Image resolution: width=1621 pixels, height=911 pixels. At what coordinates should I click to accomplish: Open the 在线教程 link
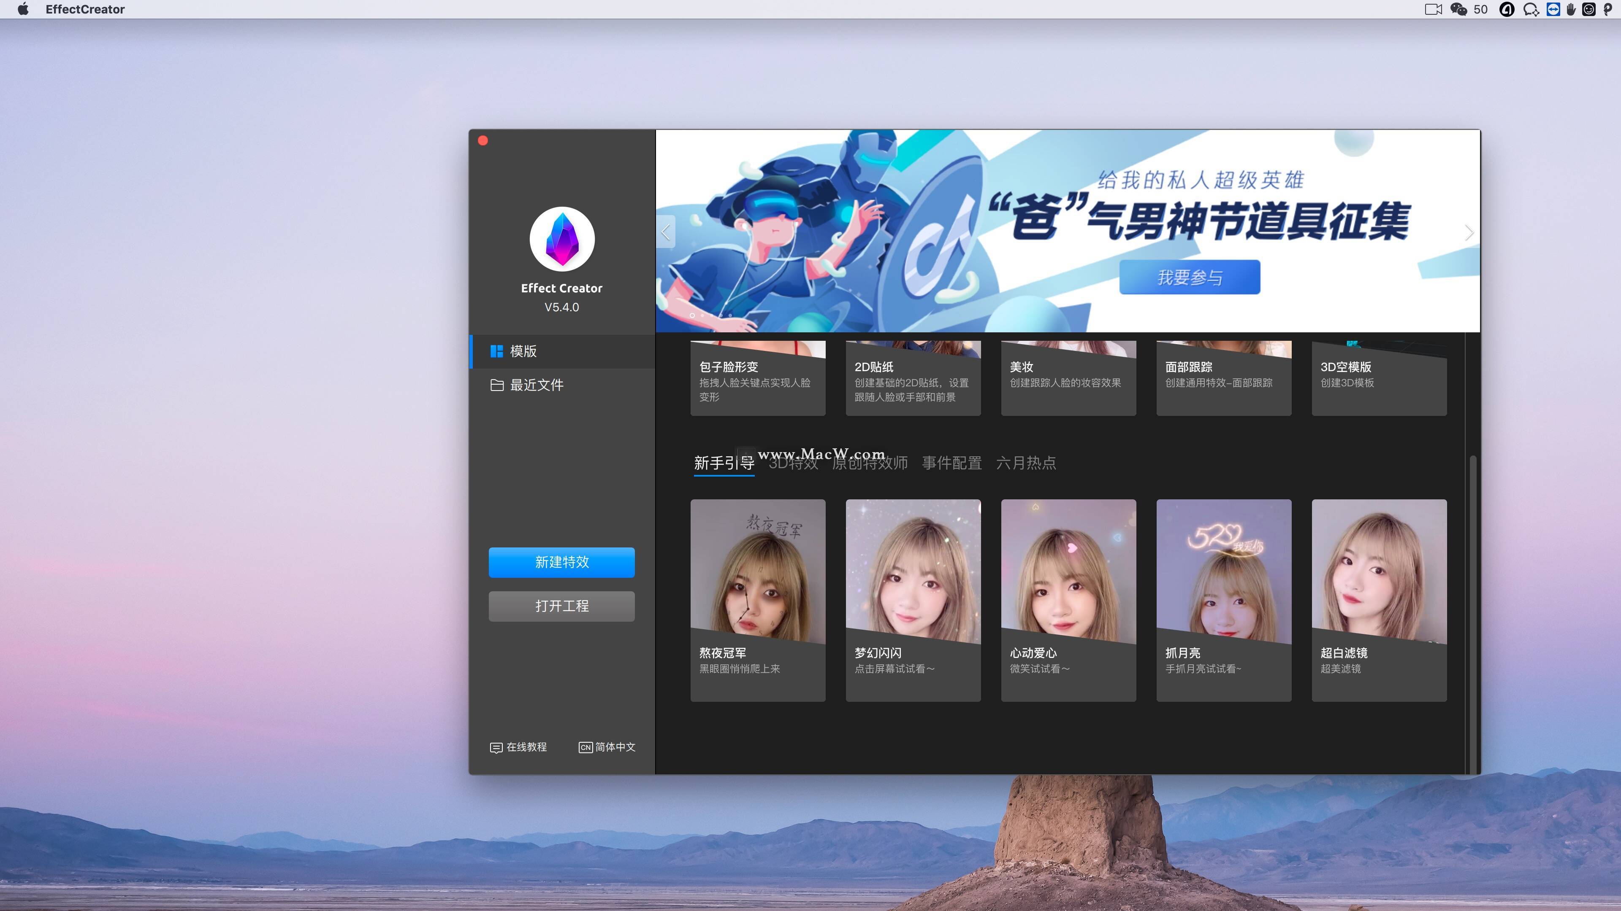point(518,747)
